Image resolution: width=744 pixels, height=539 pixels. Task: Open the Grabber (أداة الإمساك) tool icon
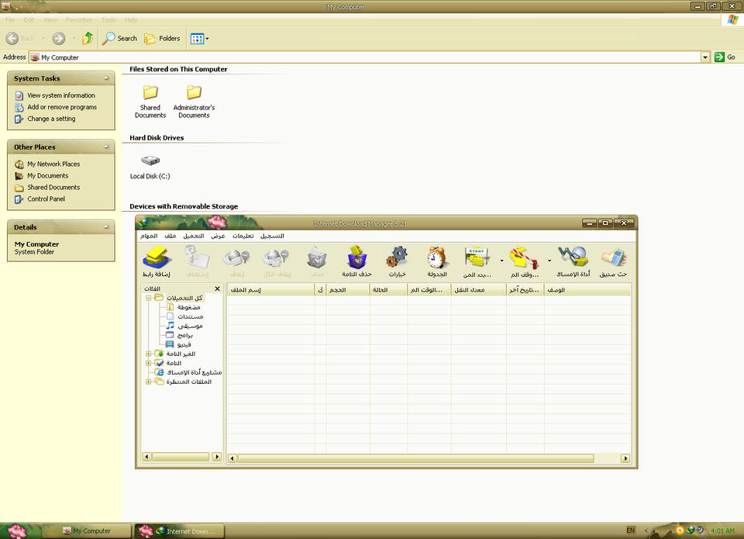(x=573, y=257)
